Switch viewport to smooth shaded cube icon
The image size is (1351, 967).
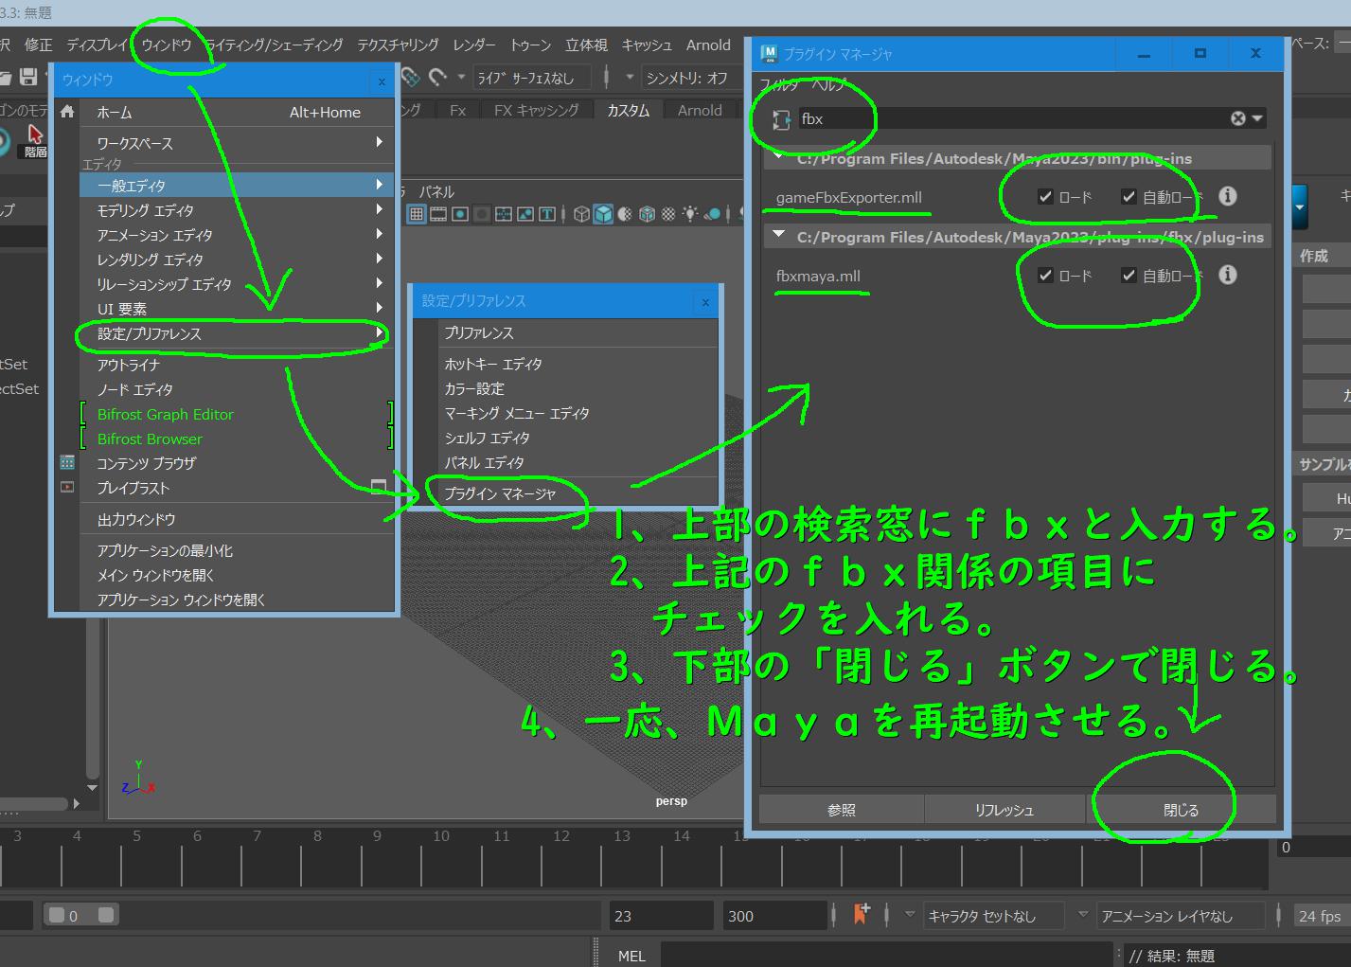[603, 214]
